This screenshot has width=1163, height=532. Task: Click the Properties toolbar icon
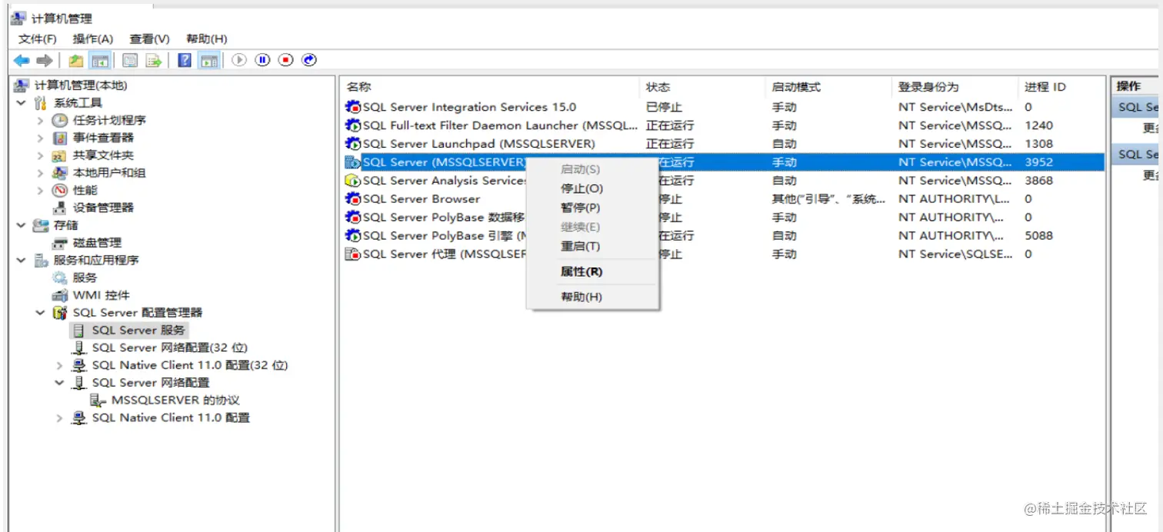[x=130, y=60]
